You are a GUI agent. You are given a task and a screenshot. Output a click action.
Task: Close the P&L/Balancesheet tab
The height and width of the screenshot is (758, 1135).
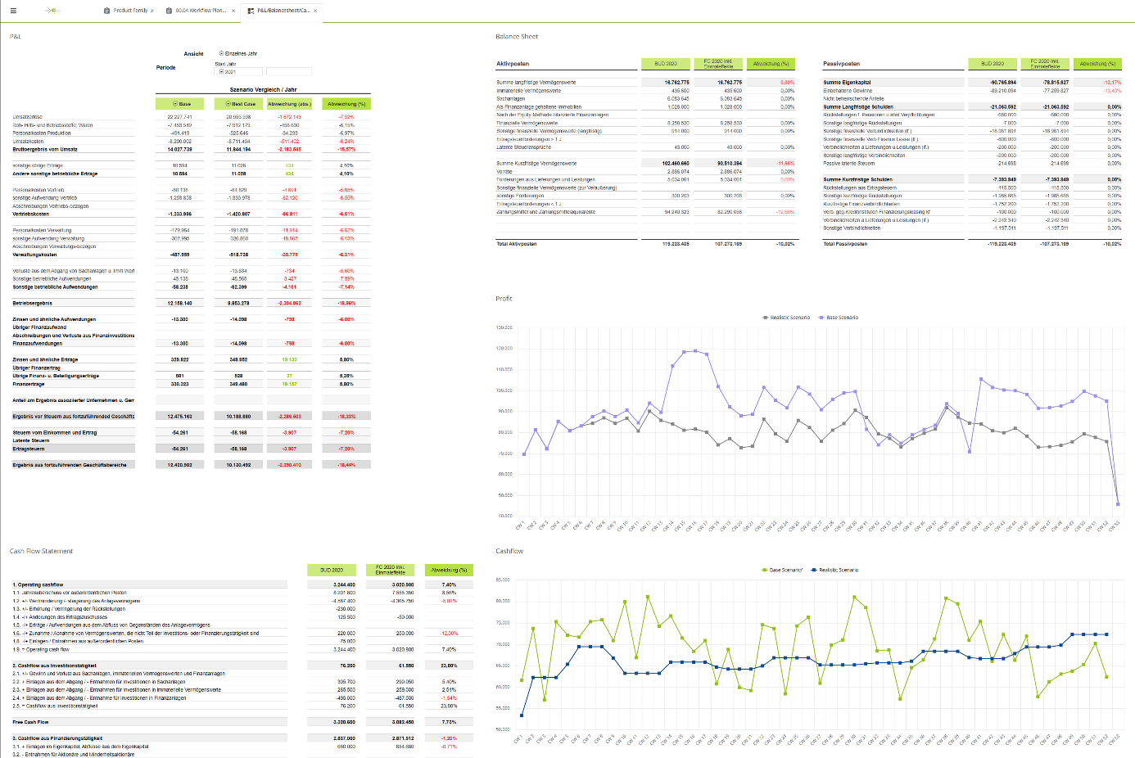point(315,11)
